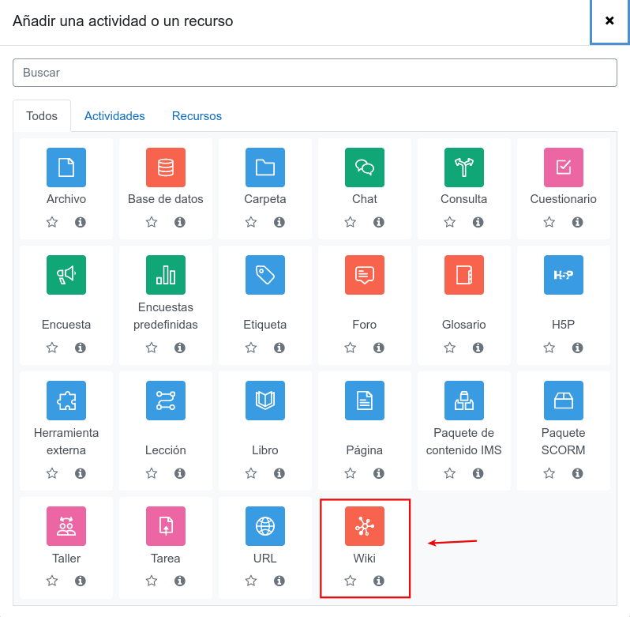Choose the Cuestionario activity icon
This screenshot has height=617, width=630.
click(x=563, y=167)
